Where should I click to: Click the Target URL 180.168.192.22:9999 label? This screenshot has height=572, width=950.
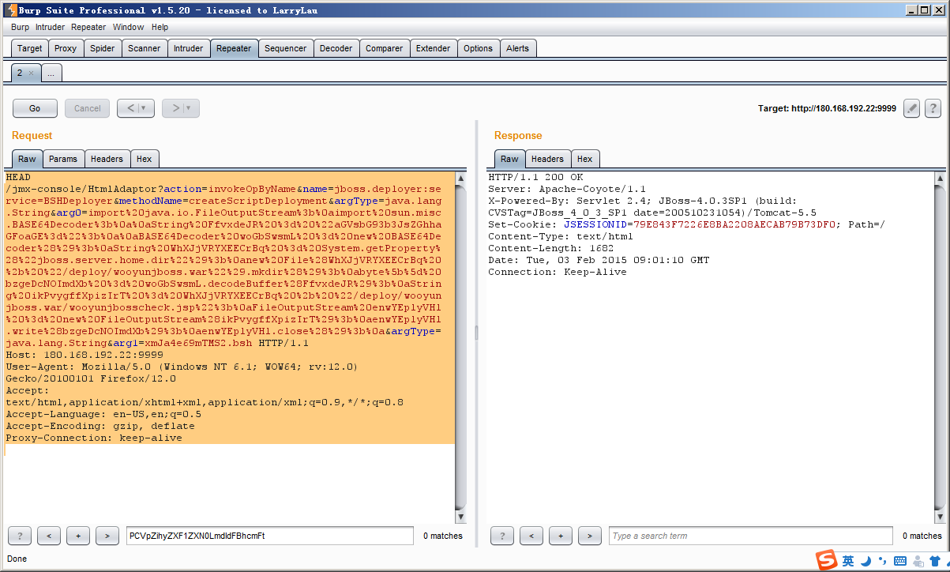coord(827,108)
